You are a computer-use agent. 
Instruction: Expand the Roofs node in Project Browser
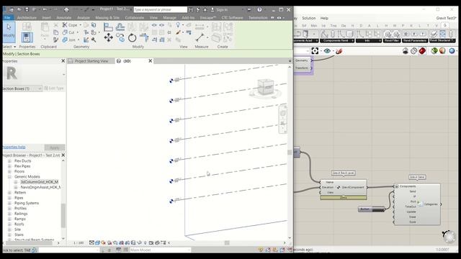pyautogui.click(x=9, y=224)
